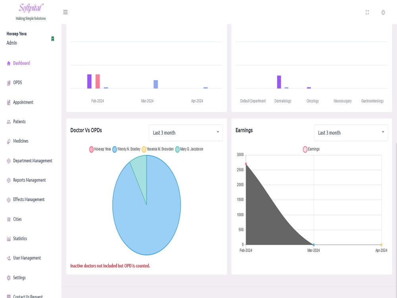Click the Statistics chart icon

[x=9, y=239]
